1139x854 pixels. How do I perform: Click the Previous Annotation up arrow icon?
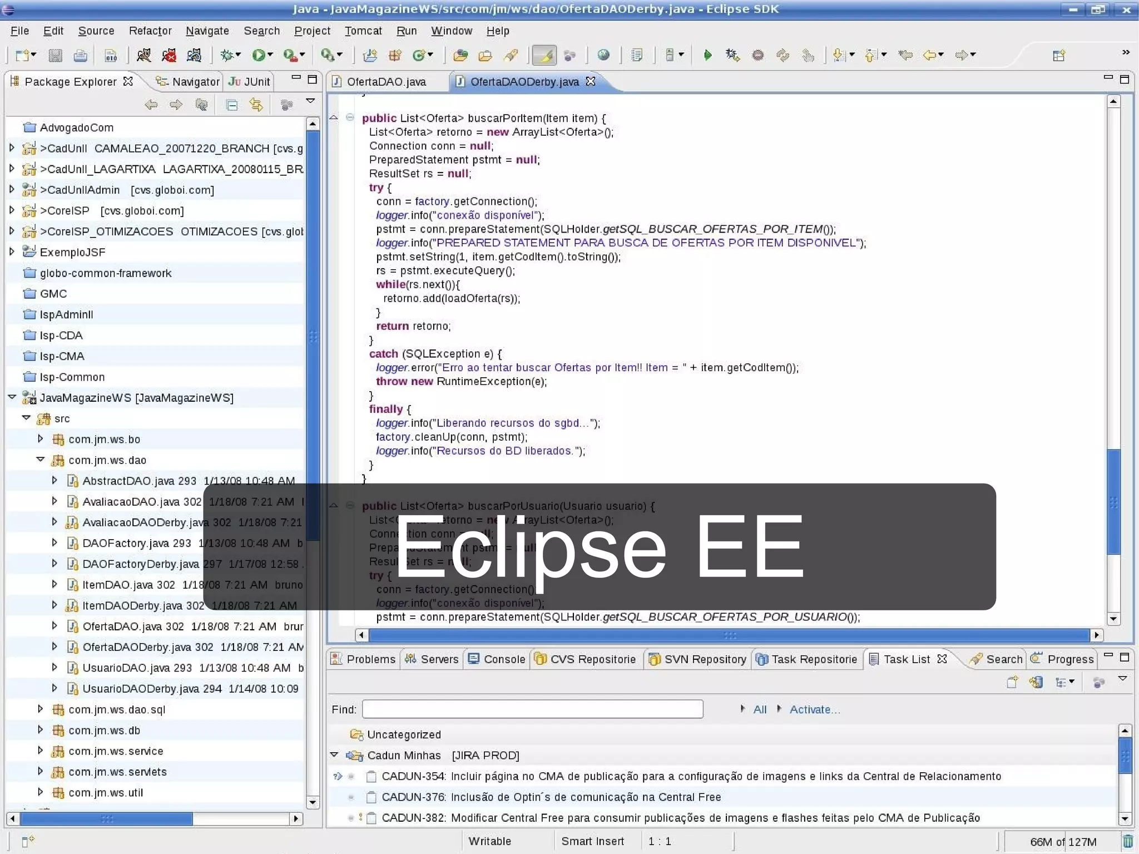click(x=871, y=55)
